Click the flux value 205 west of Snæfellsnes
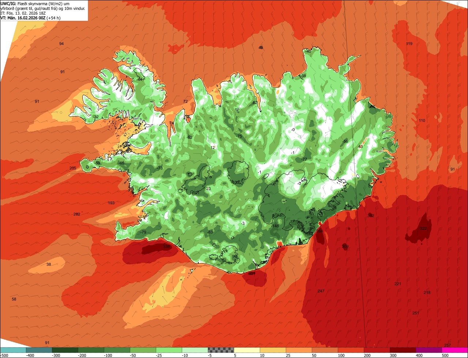468x358 pixels. (x=73, y=168)
